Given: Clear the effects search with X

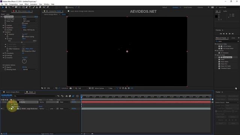Looking at the screenshot, I should (238, 41).
